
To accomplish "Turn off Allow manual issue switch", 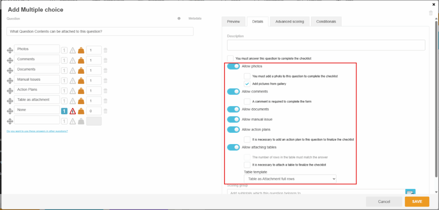I will (234, 120).
